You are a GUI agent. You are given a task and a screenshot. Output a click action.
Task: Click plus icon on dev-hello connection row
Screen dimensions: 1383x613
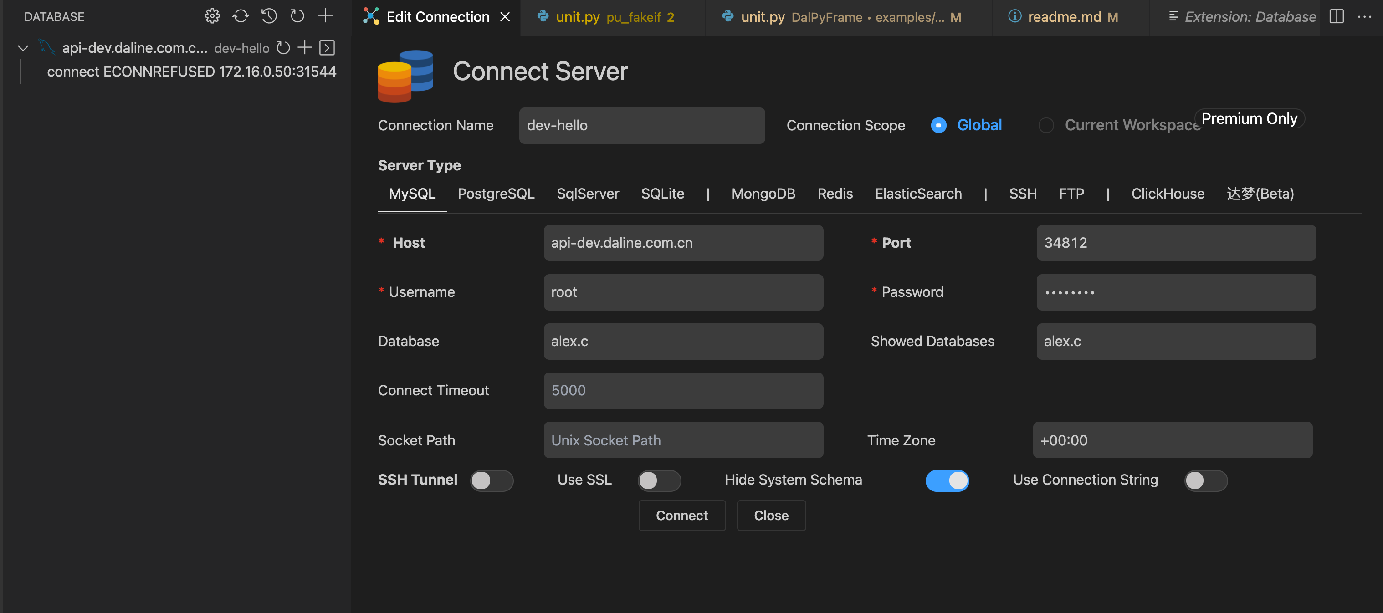(304, 48)
